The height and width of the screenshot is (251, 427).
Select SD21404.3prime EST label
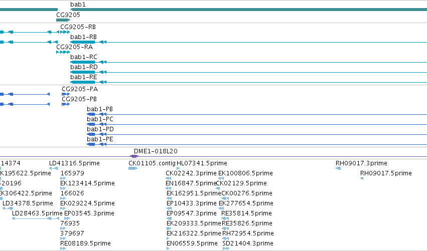pos(248,243)
